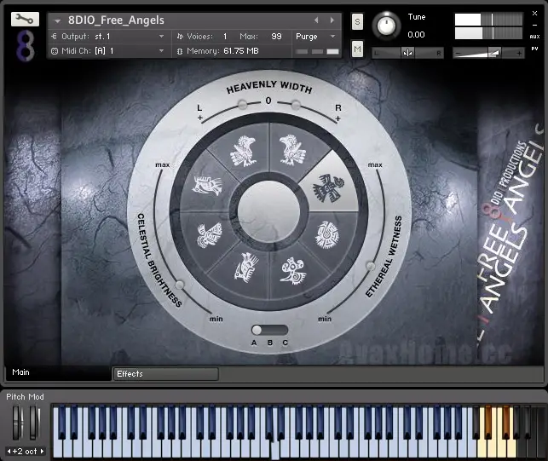This screenshot has width=548, height=461.
Task: Load next instrument with the right arrow
Action: coord(332,20)
